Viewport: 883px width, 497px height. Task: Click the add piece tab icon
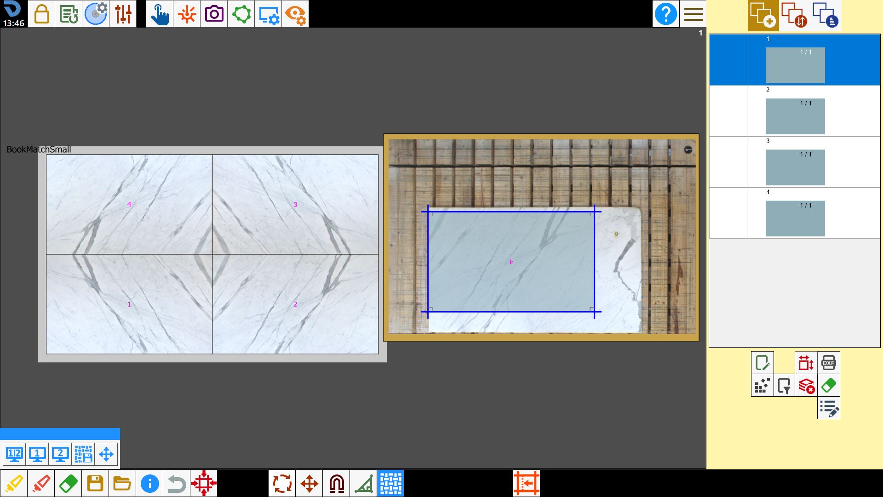click(763, 15)
